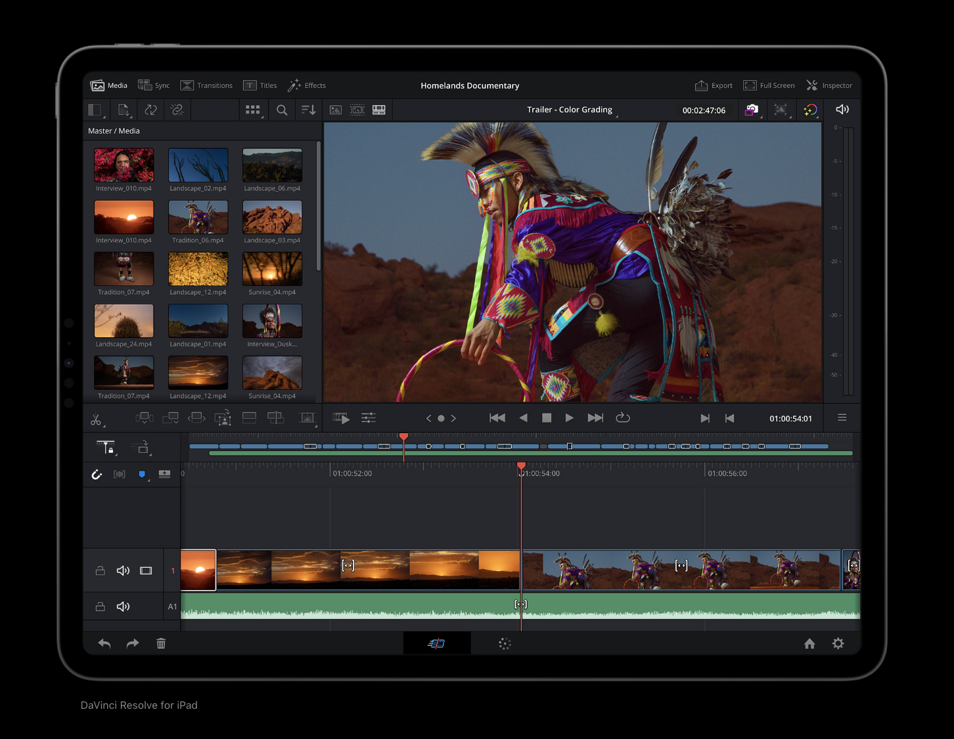954x739 pixels.
Task: Click the search magnifier in media pool
Action: point(282,110)
